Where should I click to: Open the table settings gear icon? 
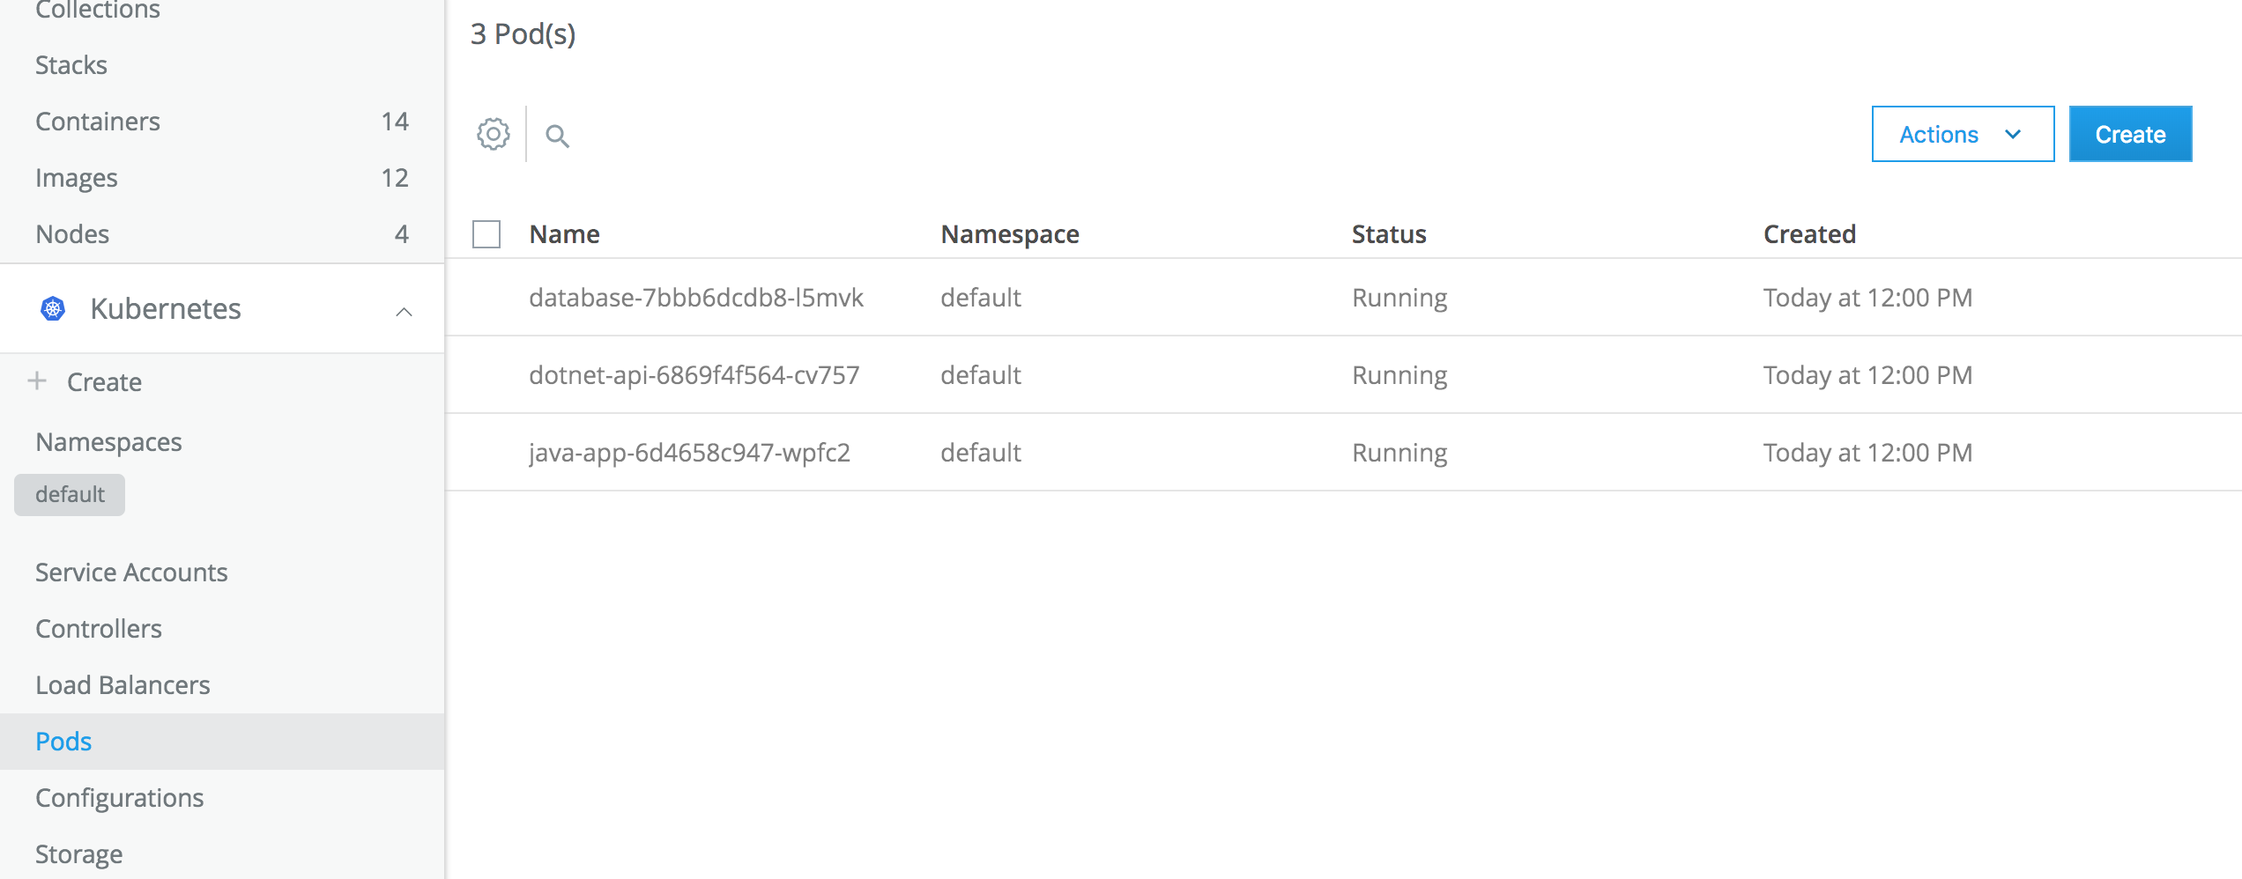coord(494,135)
